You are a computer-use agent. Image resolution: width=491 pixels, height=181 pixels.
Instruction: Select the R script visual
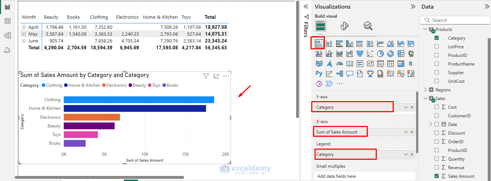coord(411,64)
